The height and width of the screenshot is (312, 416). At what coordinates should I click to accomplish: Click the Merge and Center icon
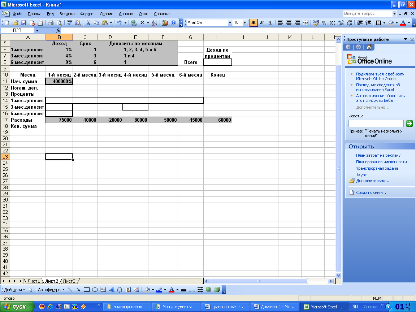coord(305,23)
